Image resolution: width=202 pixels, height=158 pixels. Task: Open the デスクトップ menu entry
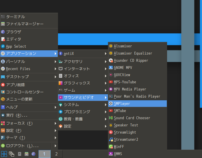pyautogui.click(x=29, y=77)
